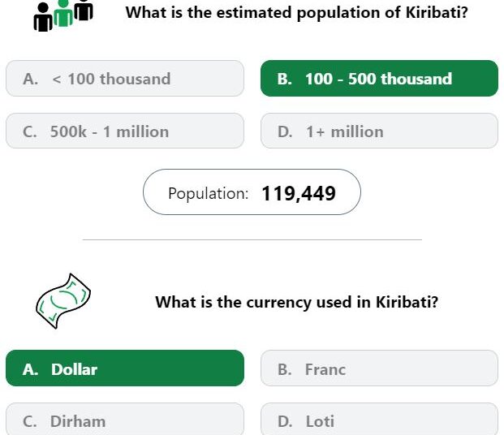The image size is (504, 435).
Task: Select the Loti answer option
Action: [379, 420]
